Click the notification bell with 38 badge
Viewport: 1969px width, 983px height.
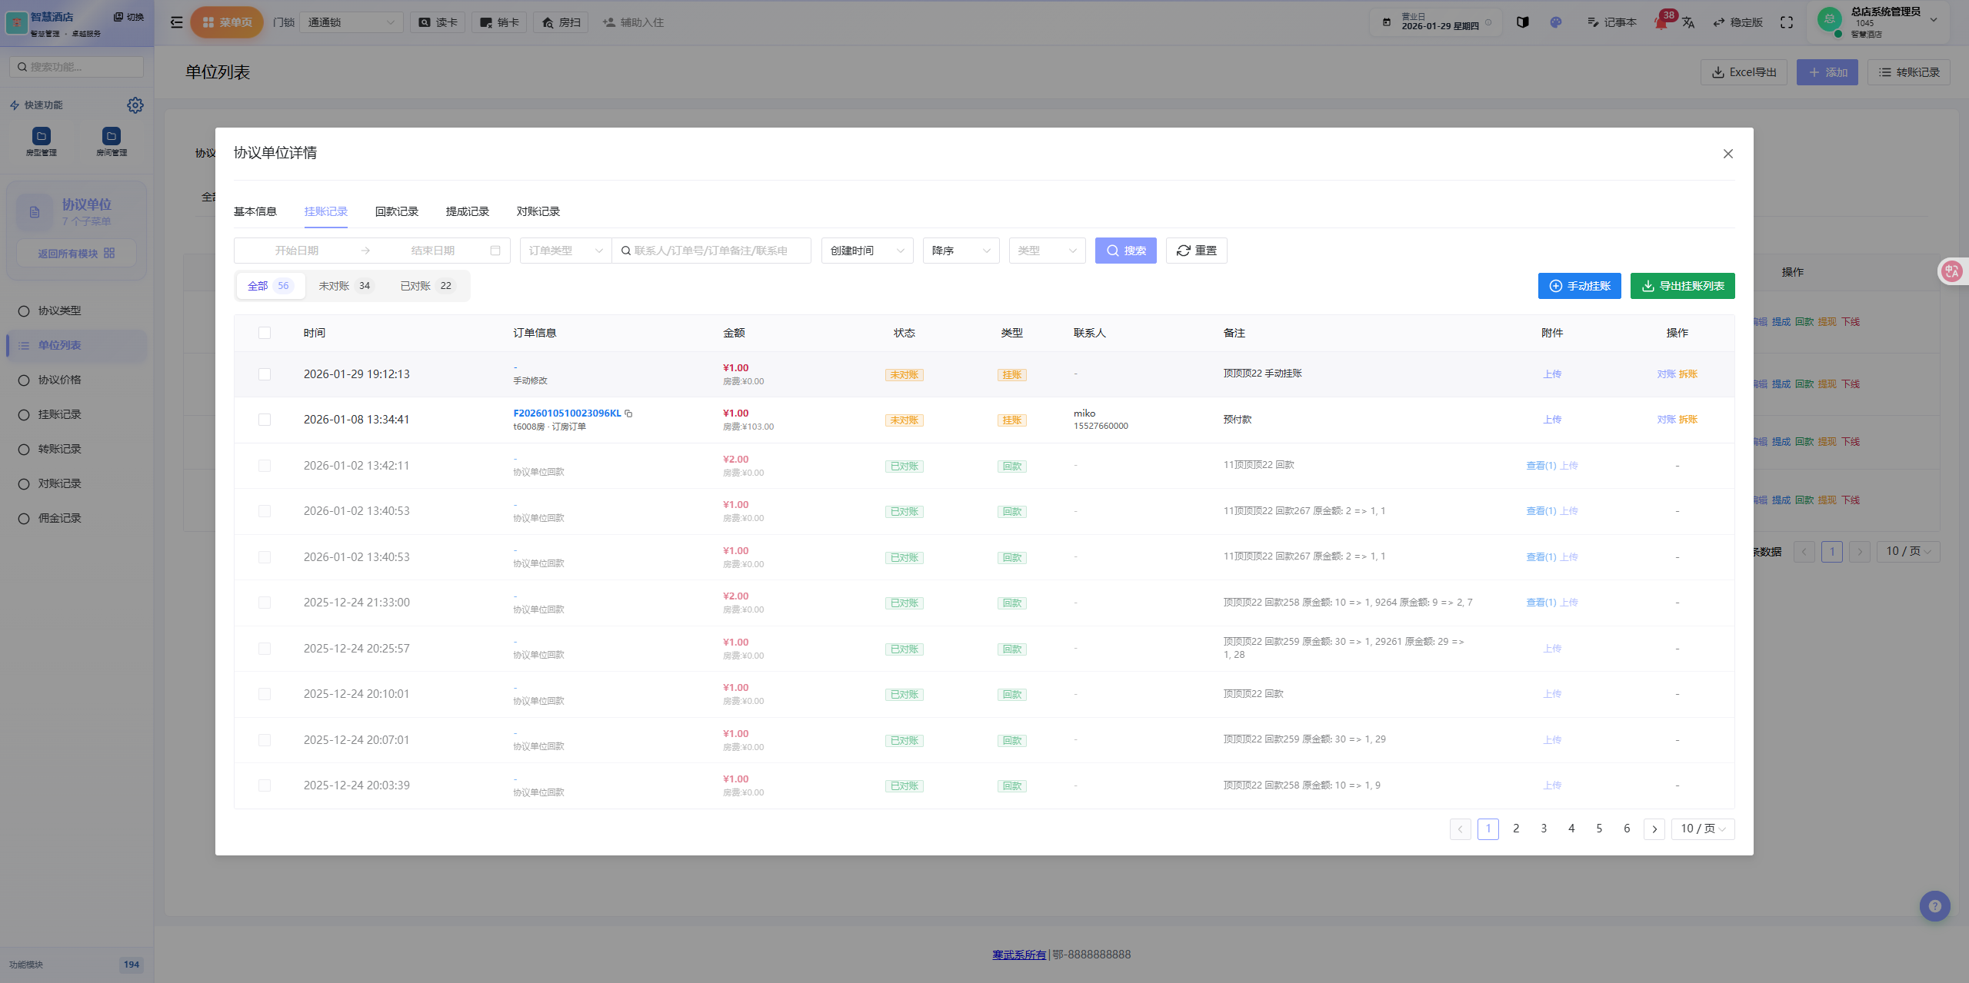click(1661, 22)
